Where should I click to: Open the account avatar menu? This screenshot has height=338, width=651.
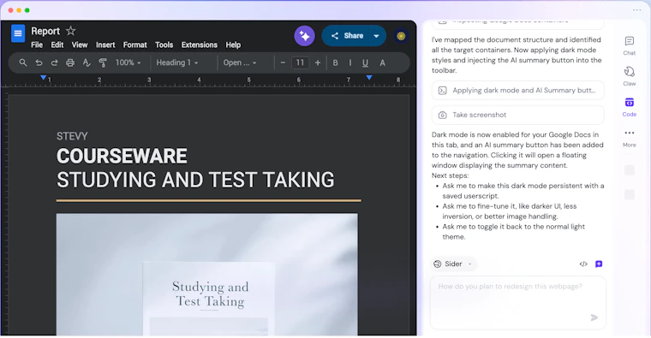pos(401,36)
